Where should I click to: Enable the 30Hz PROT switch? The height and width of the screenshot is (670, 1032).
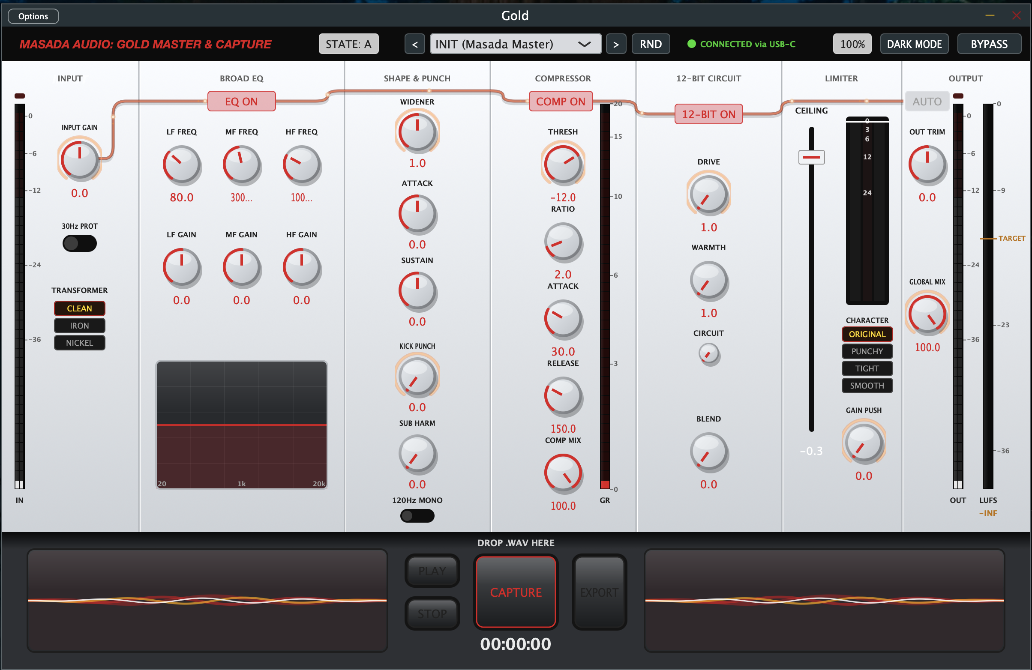pos(79,243)
